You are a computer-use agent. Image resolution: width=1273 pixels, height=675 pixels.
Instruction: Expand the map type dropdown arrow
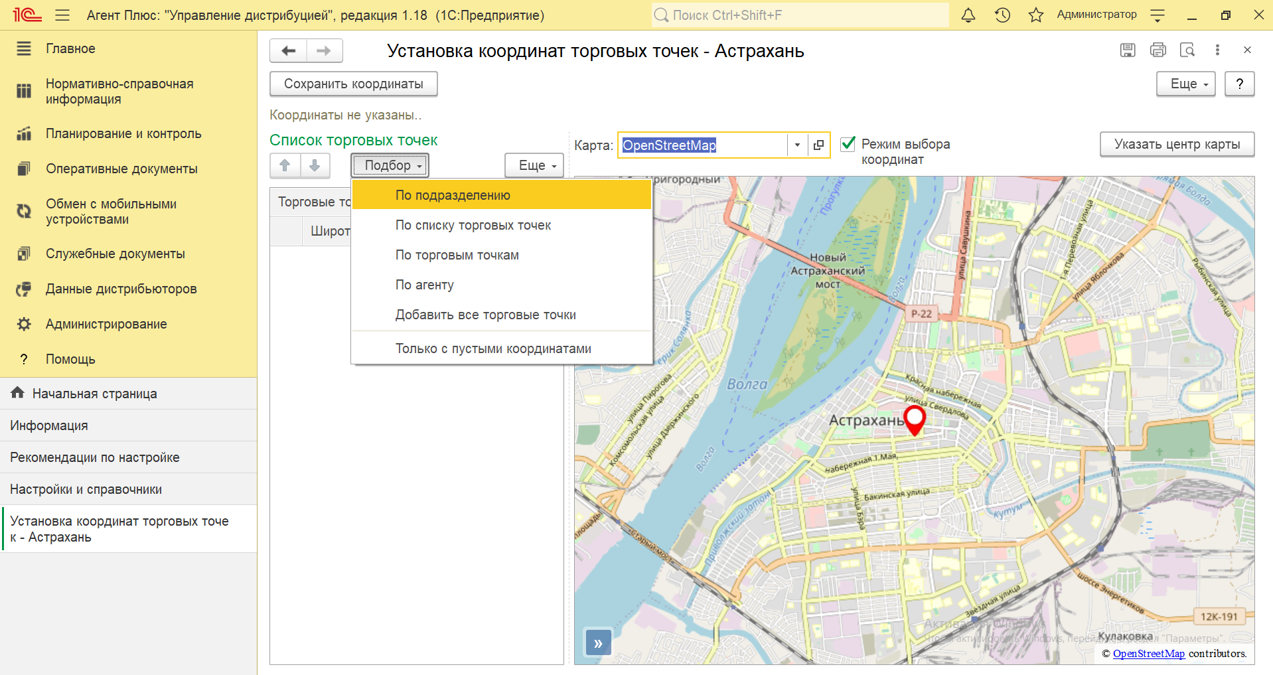tap(797, 145)
